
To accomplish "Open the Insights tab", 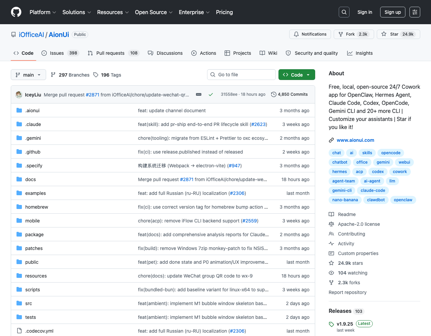I will (x=360, y=53).
